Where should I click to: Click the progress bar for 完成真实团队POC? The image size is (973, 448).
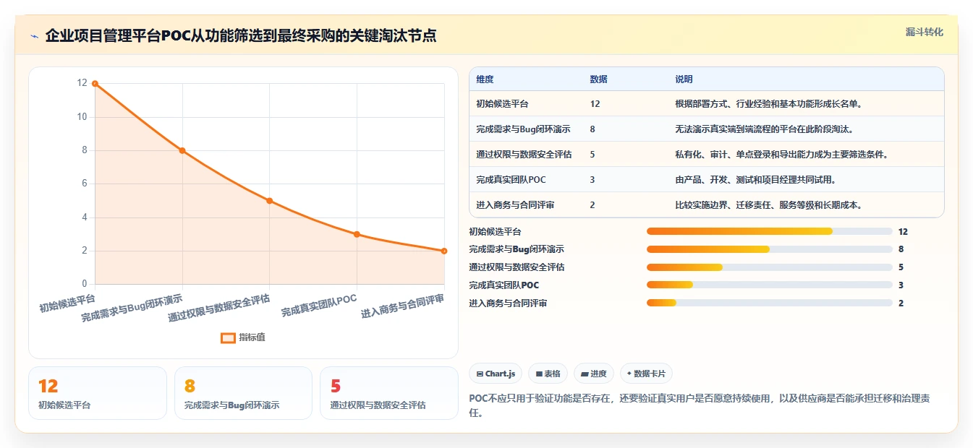[769, 285]
